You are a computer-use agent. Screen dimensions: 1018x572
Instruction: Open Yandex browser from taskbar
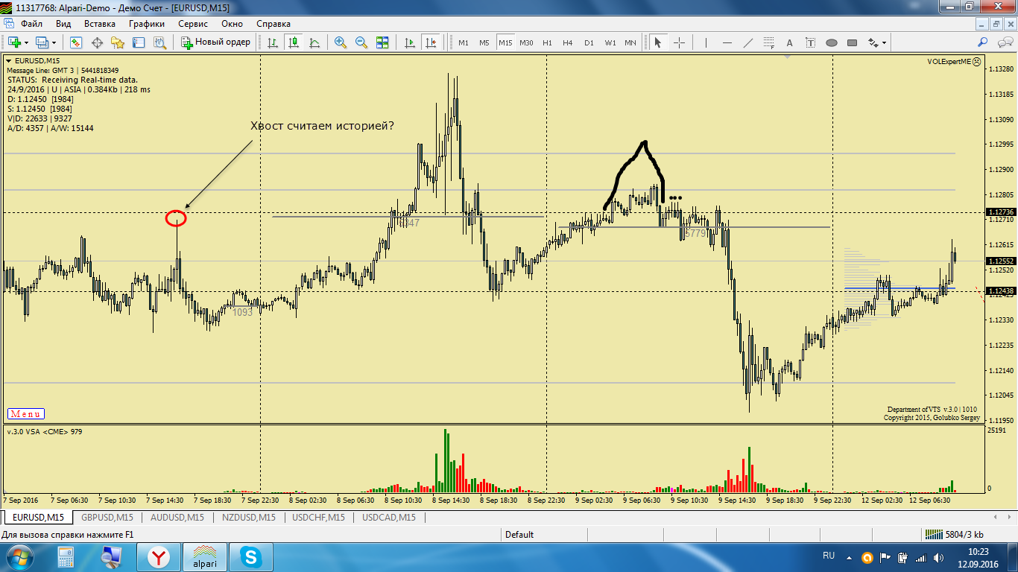click(x=158, y=557)
